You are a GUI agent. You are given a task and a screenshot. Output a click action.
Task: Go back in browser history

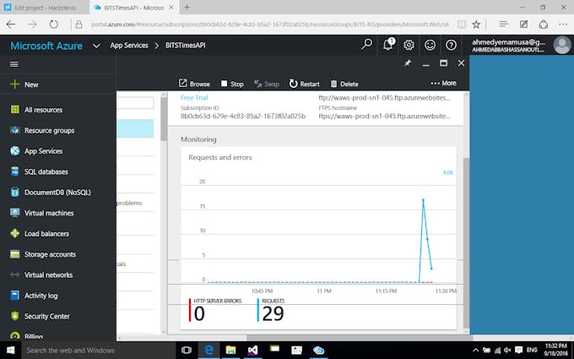click(x=11, y=24)
